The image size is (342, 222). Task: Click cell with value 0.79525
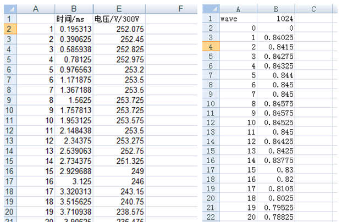(x=276, y=207)
